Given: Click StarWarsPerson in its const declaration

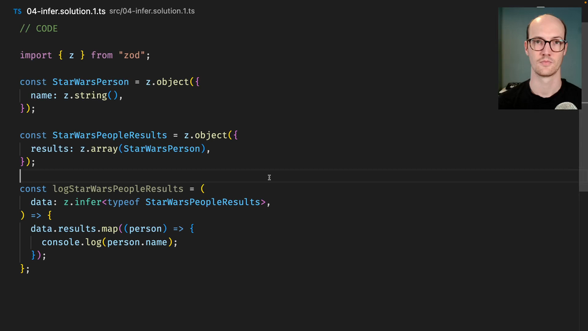Looking at the screenshot, I should coord(91,82).
